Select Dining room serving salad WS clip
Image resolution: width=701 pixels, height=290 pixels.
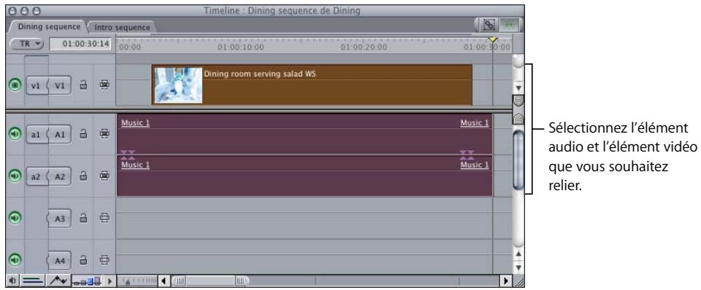[x=312, y=85]
